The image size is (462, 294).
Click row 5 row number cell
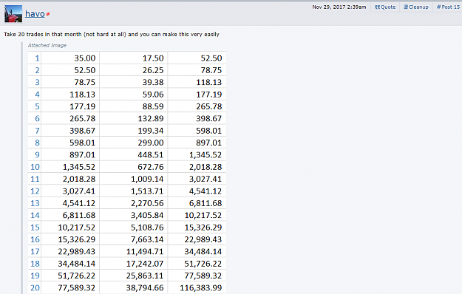tap(35, 106)
